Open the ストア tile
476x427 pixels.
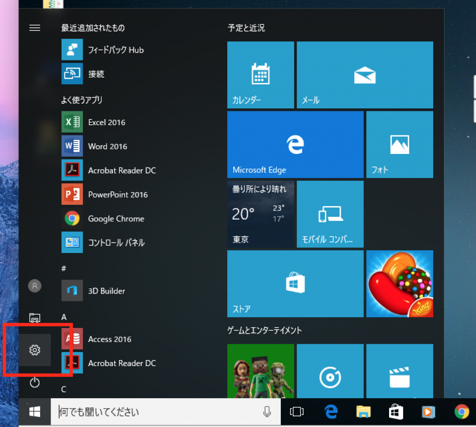click(295, 284)
